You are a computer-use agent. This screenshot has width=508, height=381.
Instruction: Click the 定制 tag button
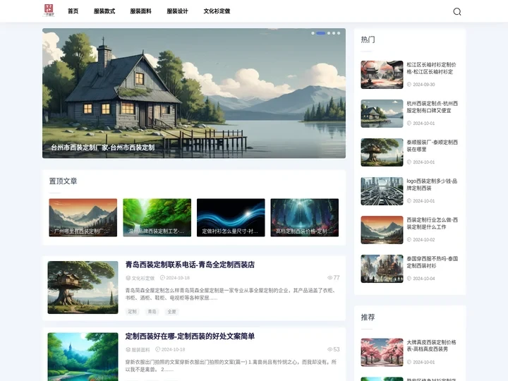coord(132,311)
